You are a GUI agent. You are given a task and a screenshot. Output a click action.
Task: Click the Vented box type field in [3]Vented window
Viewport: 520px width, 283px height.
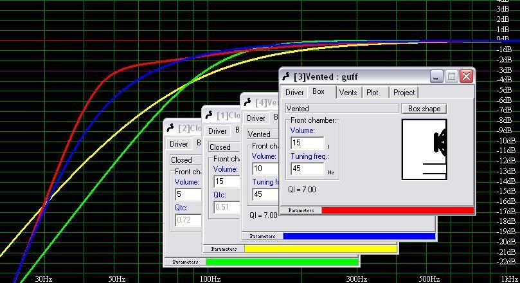341,109
